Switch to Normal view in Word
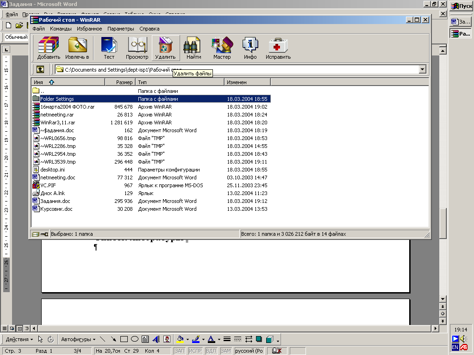The height and width of the screenshot is (355, 474). [4, 329]
